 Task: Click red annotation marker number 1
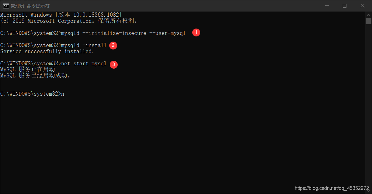coord(196,32)
